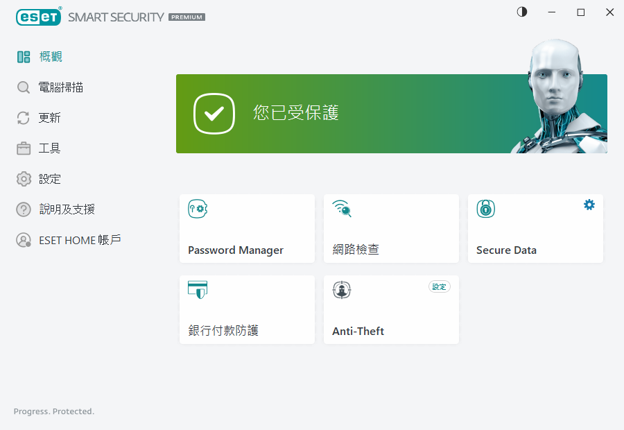Select the 電腦掃描 magnifier icon in sidebar
The image size is (624, 430).
[x=21, y=87]
